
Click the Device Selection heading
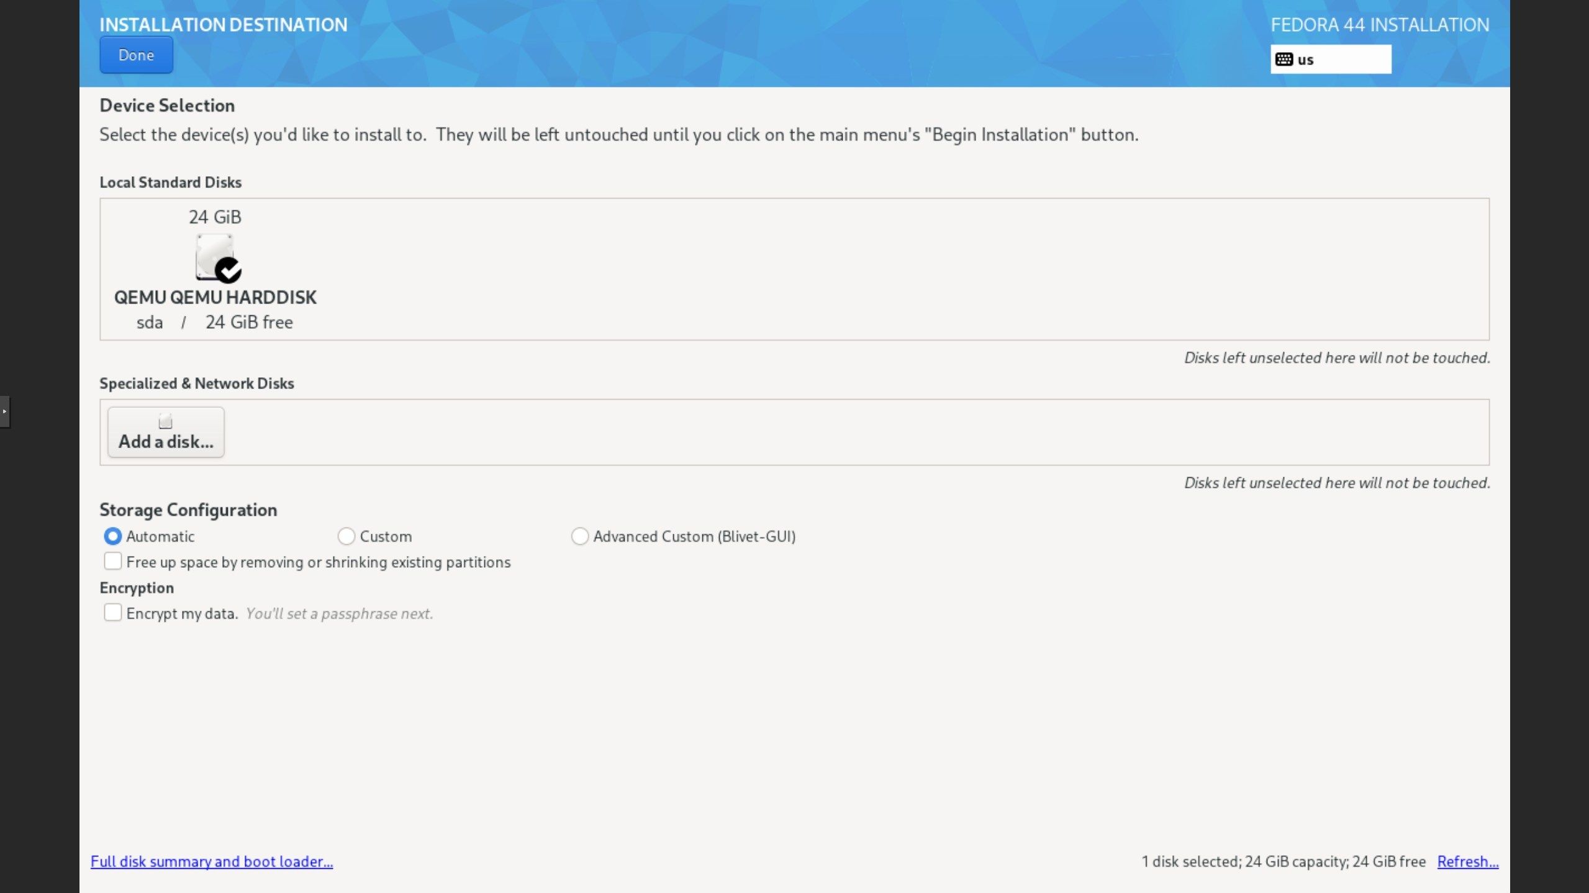click(x=167, y=105)
